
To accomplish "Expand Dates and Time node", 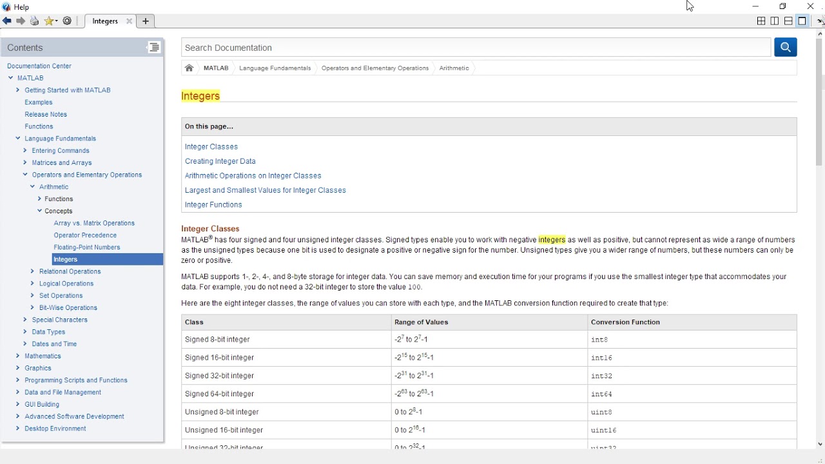I will 25,344.
